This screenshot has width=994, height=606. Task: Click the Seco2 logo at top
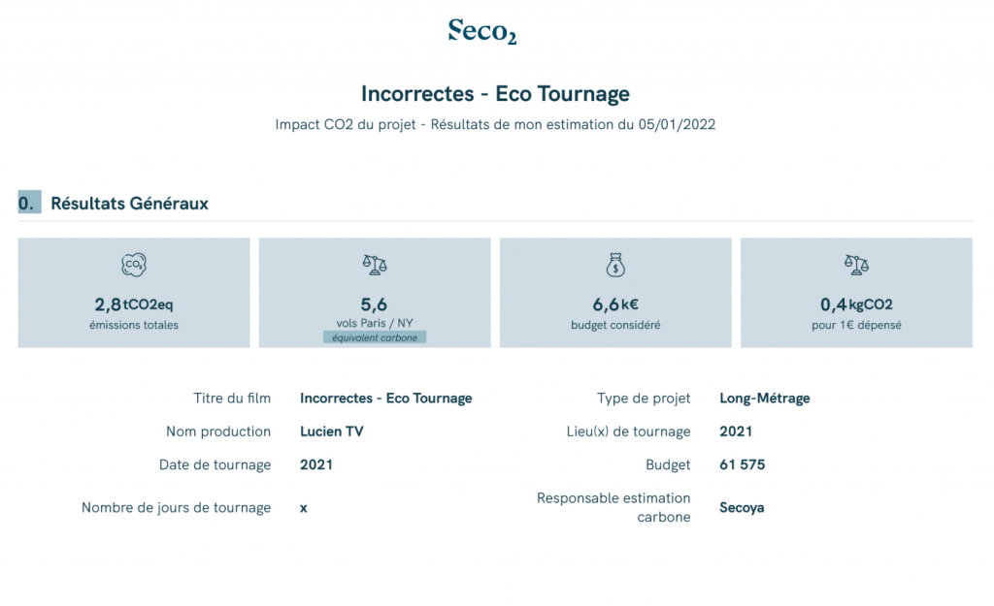pyautogui.click(x=482, y=31)
